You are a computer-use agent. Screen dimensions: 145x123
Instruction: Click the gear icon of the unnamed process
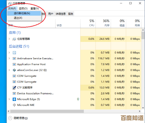coord(14,53)
